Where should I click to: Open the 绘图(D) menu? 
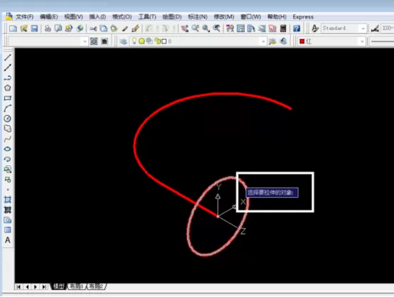(172, 17)
